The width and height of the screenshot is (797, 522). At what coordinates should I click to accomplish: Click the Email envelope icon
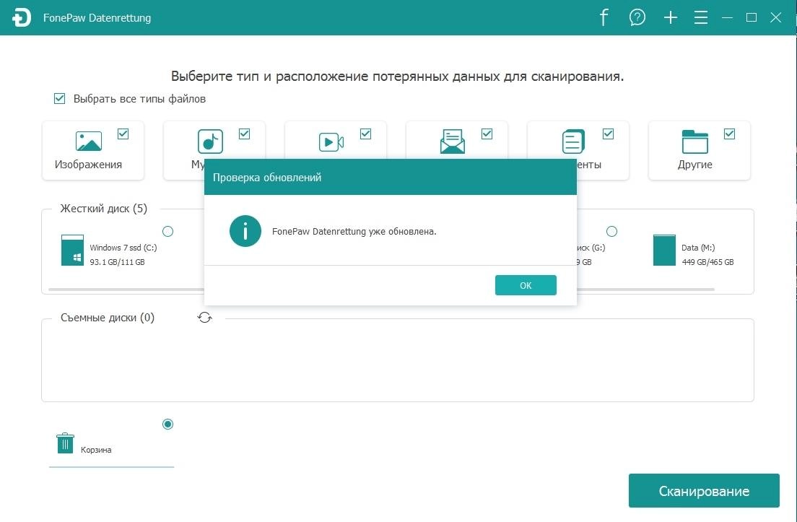pyautogui.click(x=453, y=142)
